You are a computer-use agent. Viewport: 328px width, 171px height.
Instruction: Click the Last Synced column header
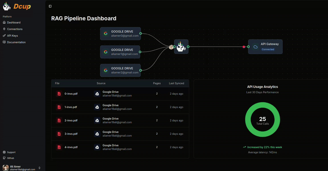[176, 83]
